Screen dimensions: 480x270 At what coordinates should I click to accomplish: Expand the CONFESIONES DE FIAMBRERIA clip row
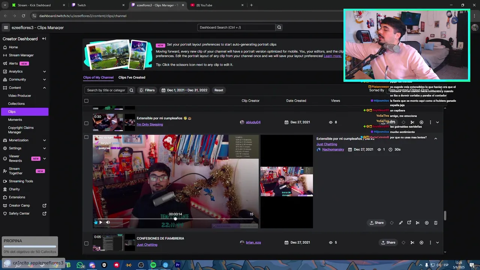tap(437, 243)
